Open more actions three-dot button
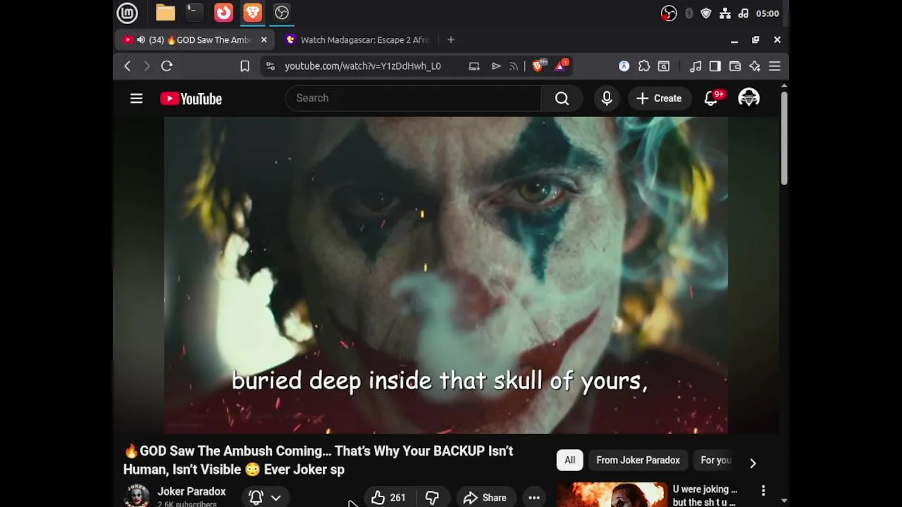 [x=534, y=498]
